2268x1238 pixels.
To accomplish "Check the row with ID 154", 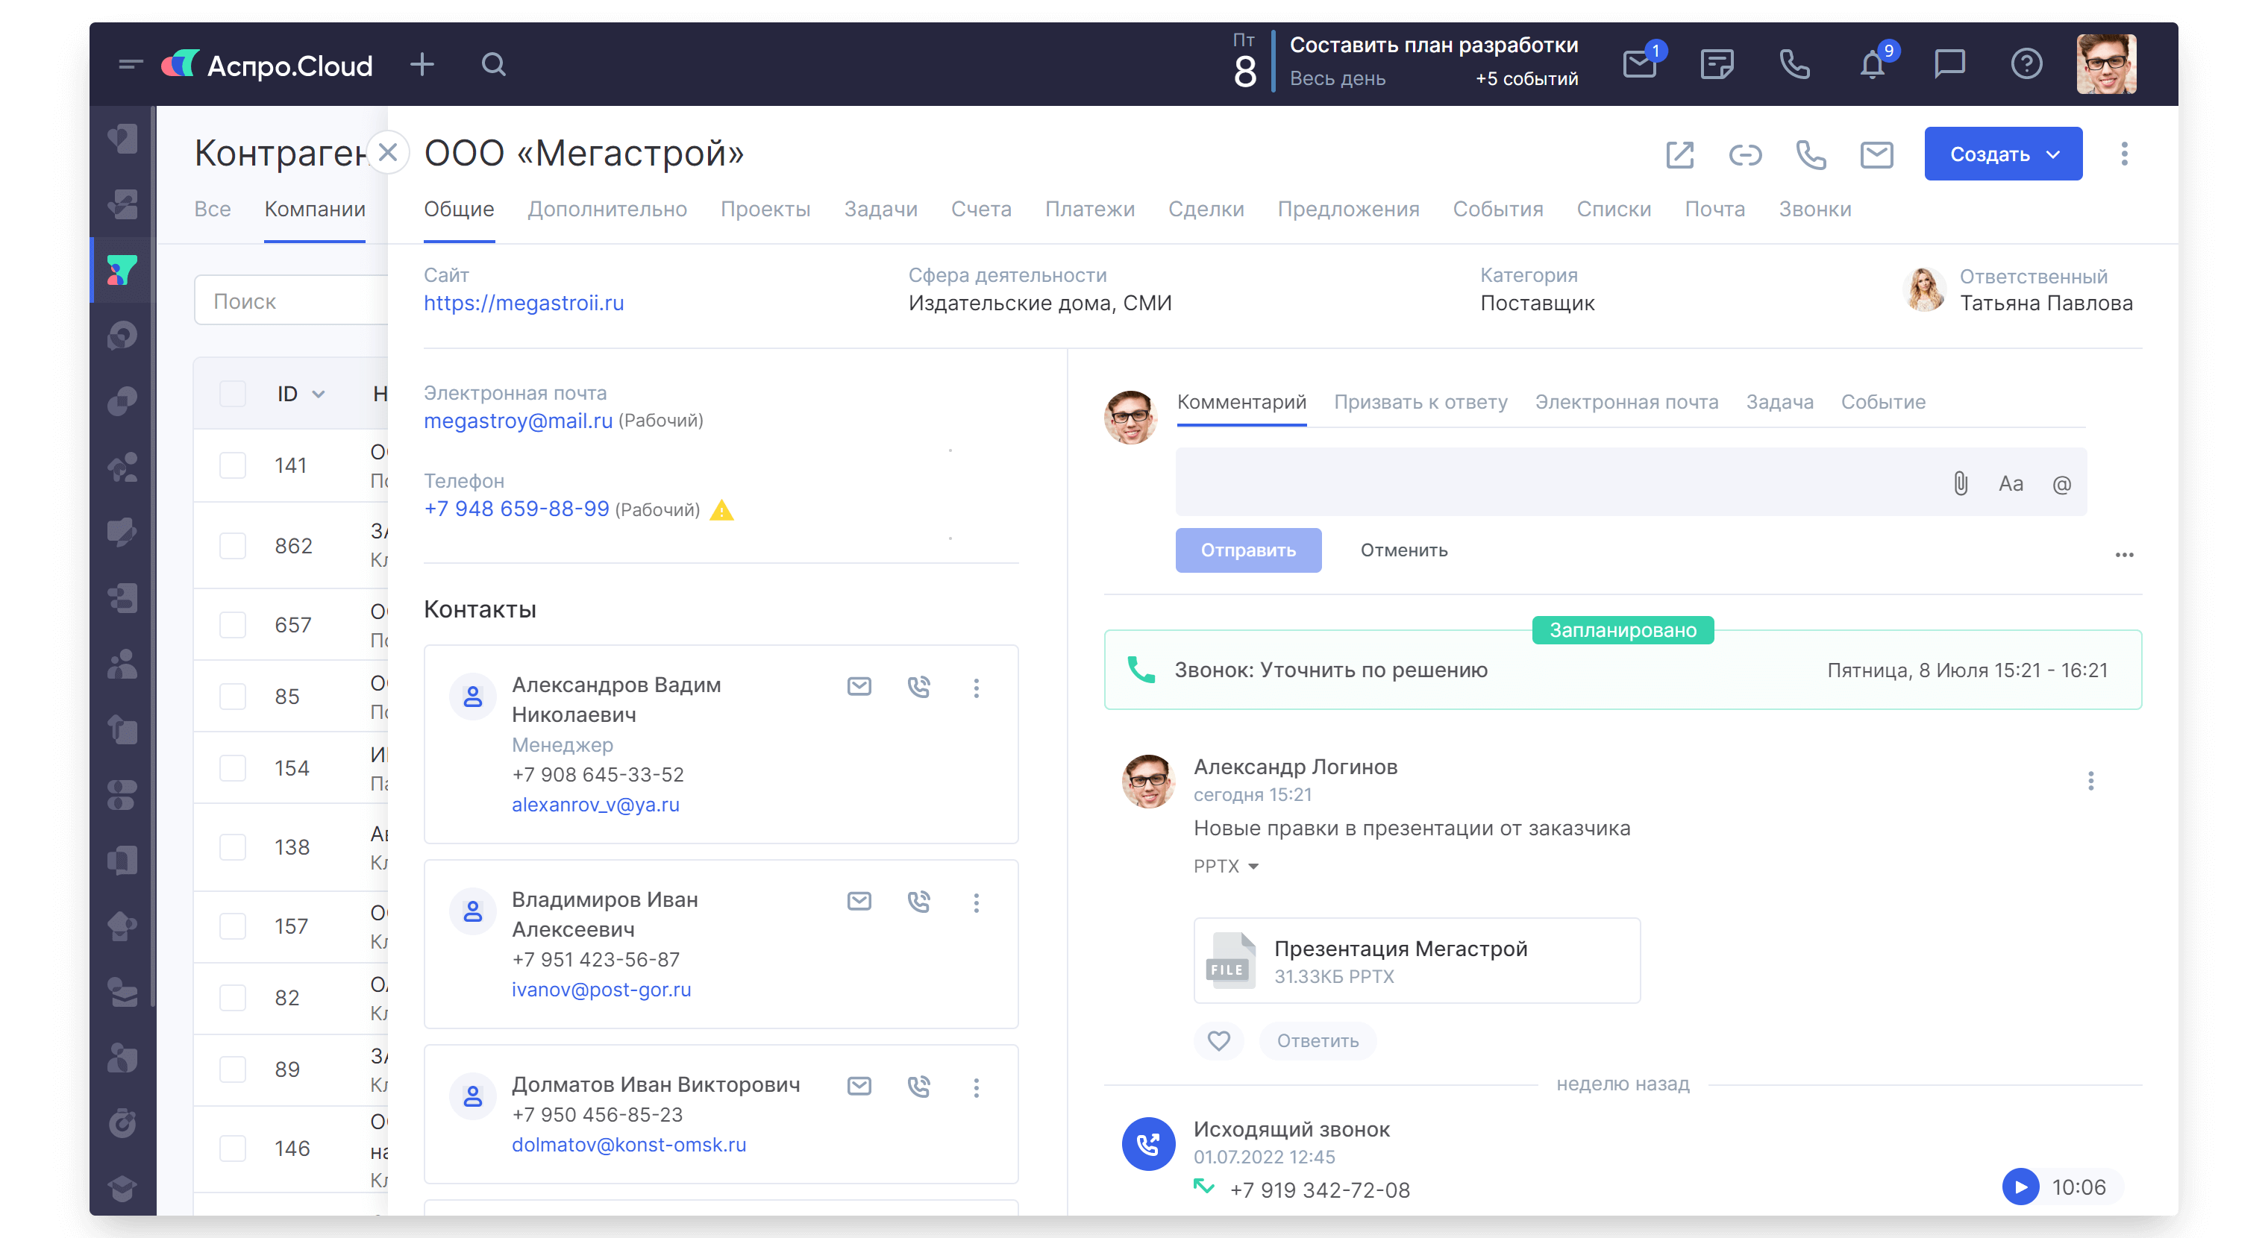I will point(233,768).
